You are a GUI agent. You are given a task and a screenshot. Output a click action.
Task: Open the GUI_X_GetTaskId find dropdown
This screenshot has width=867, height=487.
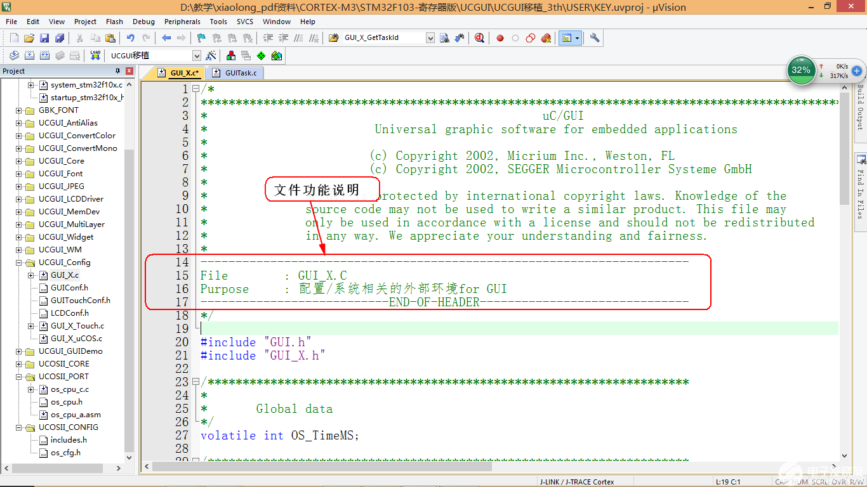click(x=430, y=38)
